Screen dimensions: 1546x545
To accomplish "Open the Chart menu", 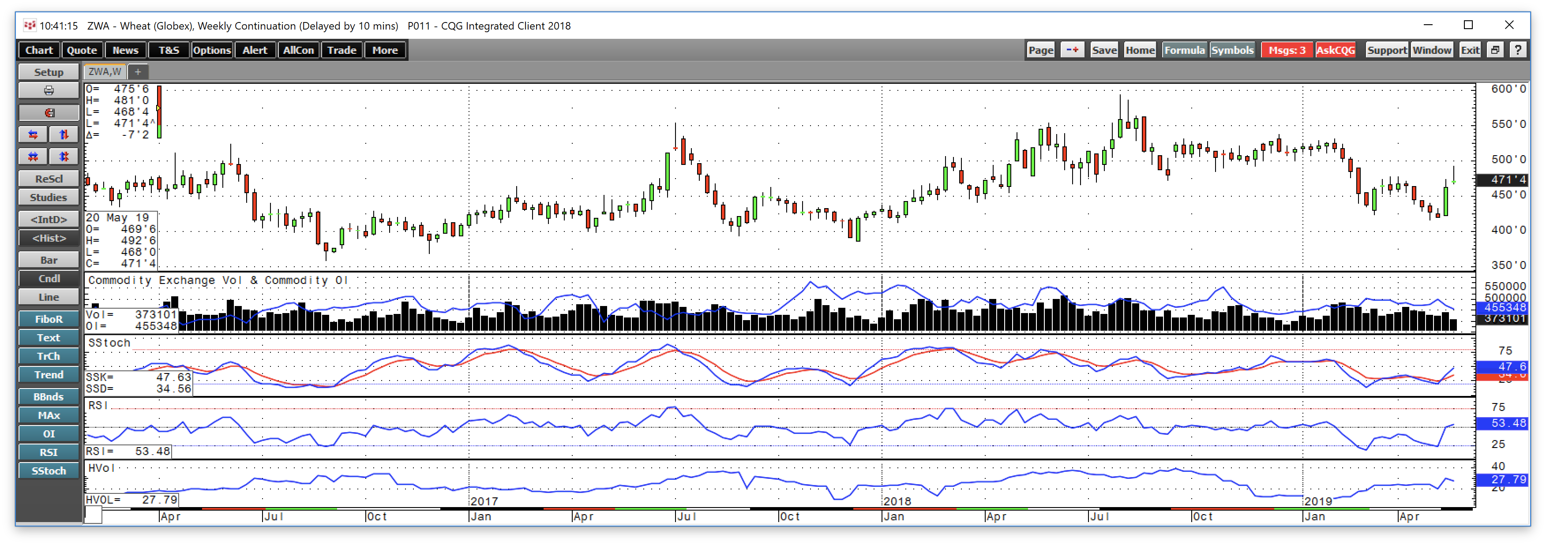I will point(39,50).
